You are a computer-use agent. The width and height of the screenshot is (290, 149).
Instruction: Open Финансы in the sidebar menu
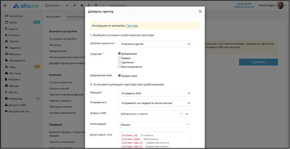15,54
